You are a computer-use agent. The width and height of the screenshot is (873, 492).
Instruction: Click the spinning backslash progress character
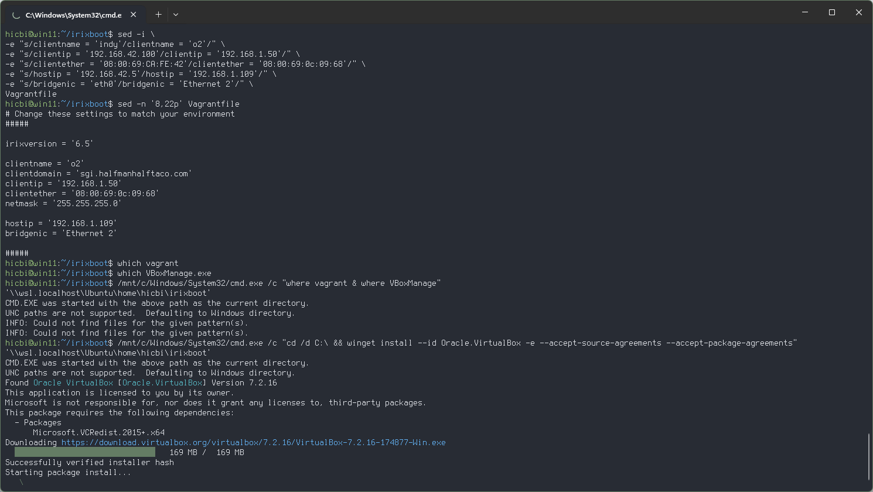point(22,482)
